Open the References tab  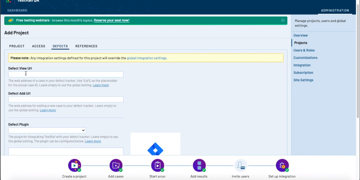click(x=86, y=46)
